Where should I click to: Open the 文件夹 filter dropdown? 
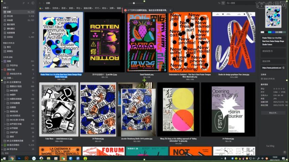coord(56,8)
